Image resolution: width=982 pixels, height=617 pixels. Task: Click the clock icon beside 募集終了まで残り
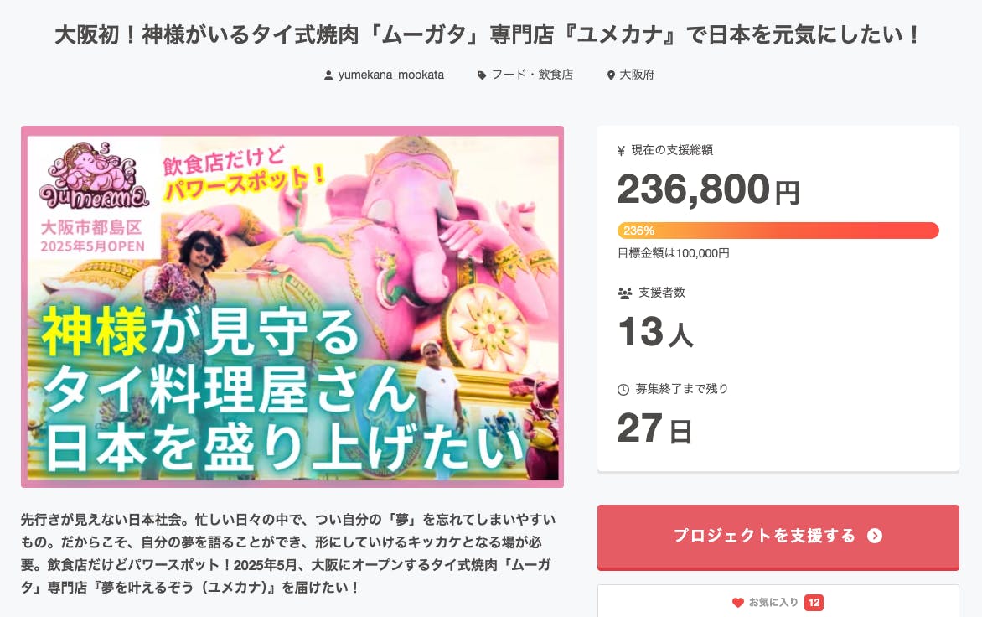point(623,390)
